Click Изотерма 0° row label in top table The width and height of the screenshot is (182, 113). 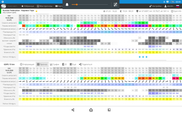(x=9, y=35)
